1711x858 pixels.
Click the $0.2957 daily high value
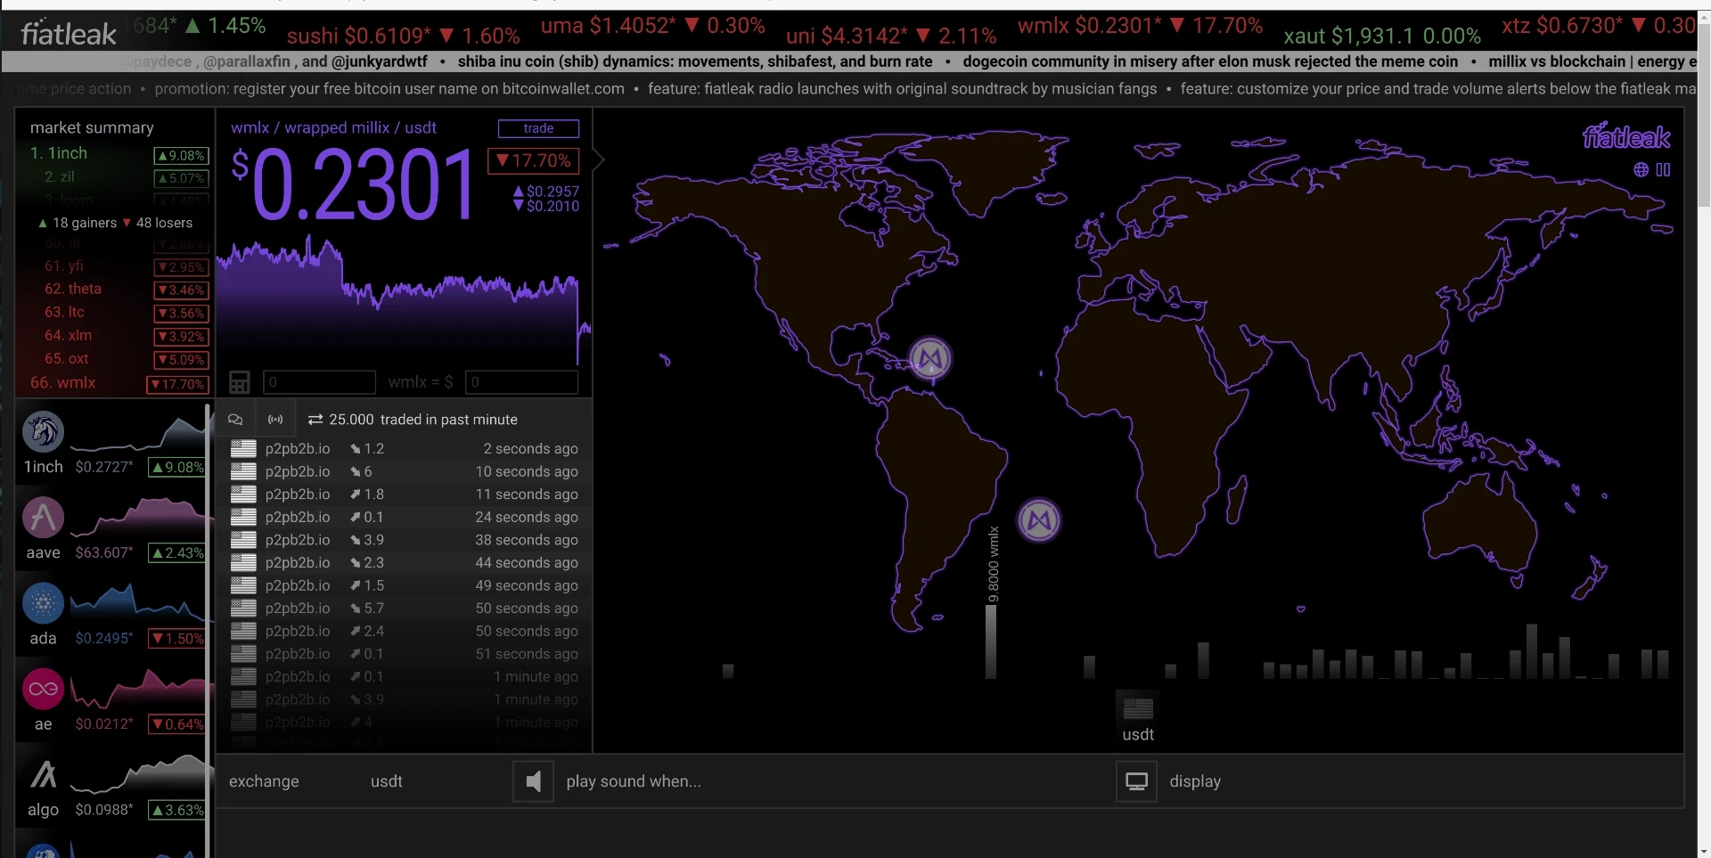(553, 192)
